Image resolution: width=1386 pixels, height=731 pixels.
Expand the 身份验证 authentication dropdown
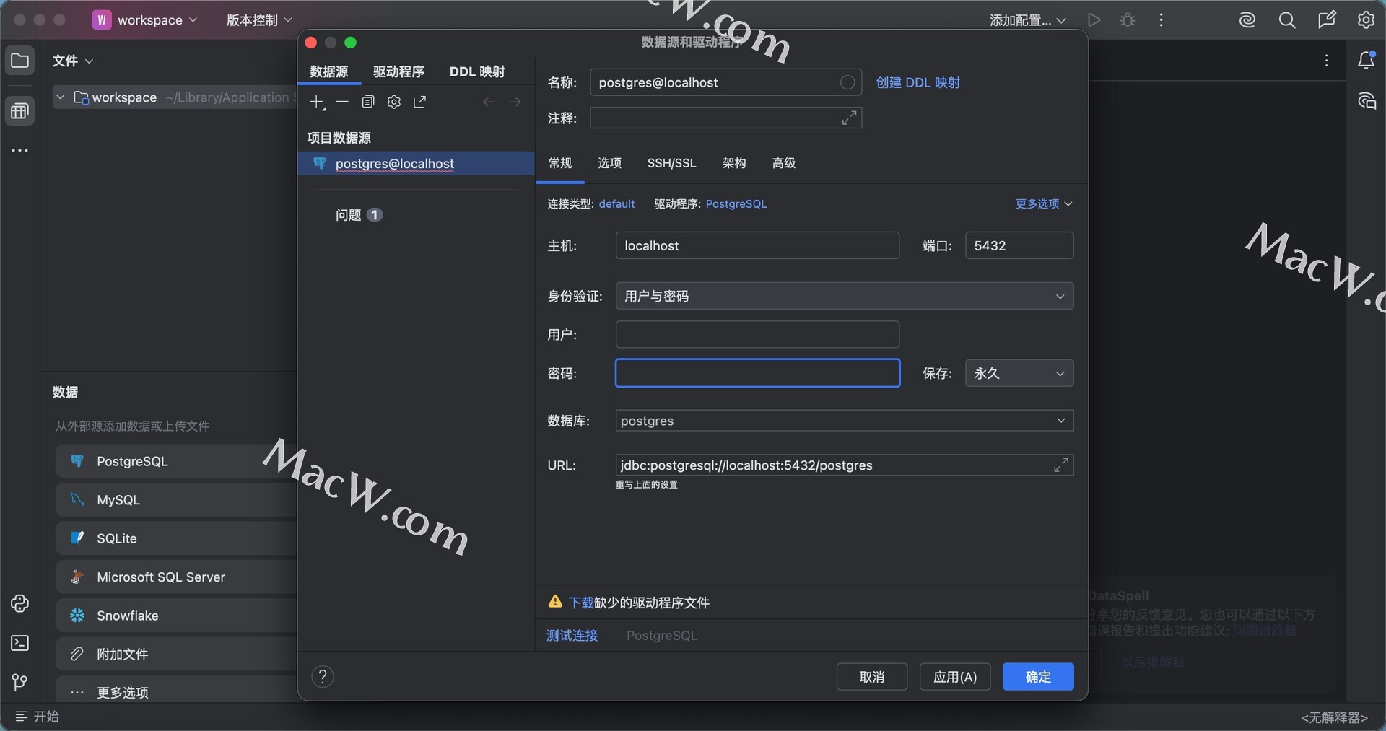coord(844,297)
